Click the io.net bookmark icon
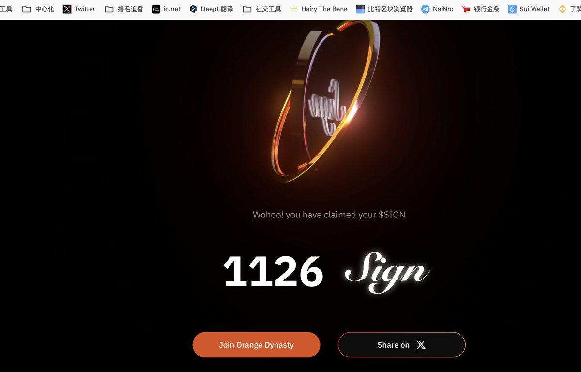581x372 pixels. point(156,9)
